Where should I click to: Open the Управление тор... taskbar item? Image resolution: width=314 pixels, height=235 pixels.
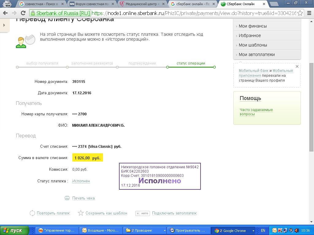(x=57, y=230)
